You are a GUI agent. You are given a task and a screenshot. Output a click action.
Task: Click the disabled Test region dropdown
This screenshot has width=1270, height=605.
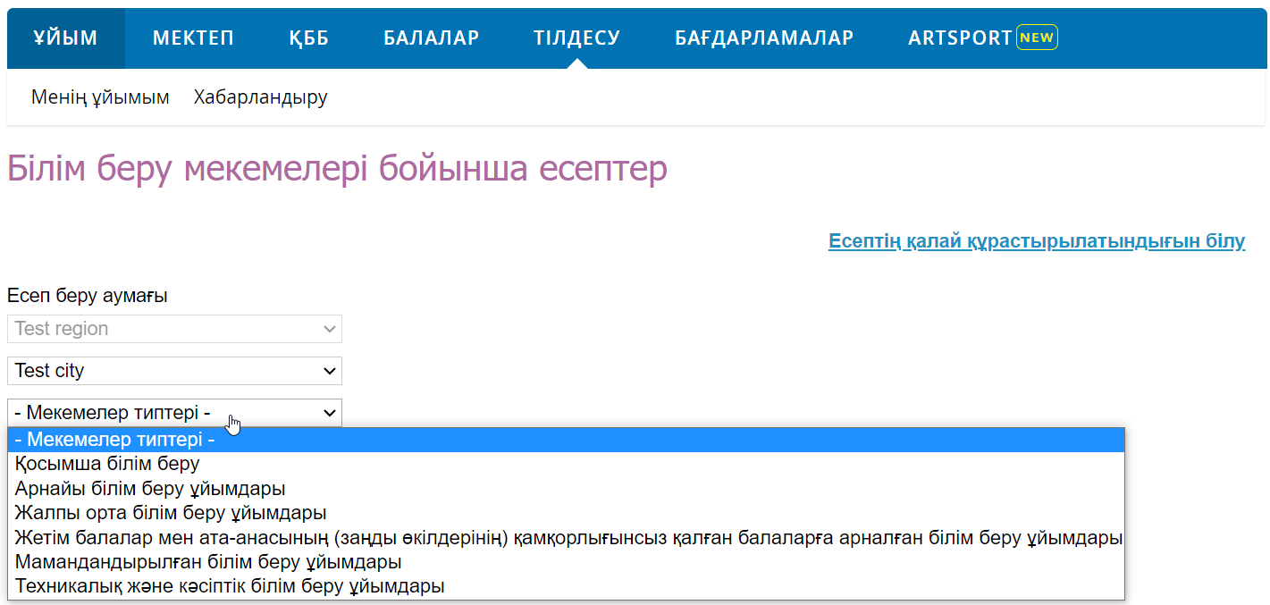[174, 329]
